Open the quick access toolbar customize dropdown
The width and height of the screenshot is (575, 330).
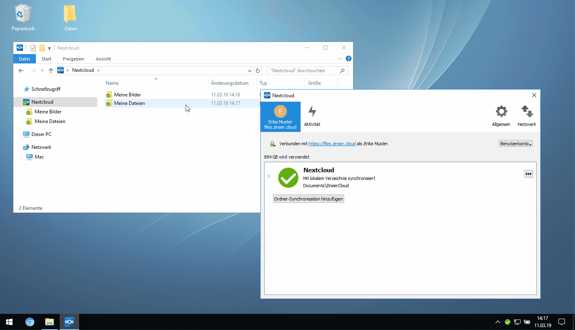[x=49, y=48]
